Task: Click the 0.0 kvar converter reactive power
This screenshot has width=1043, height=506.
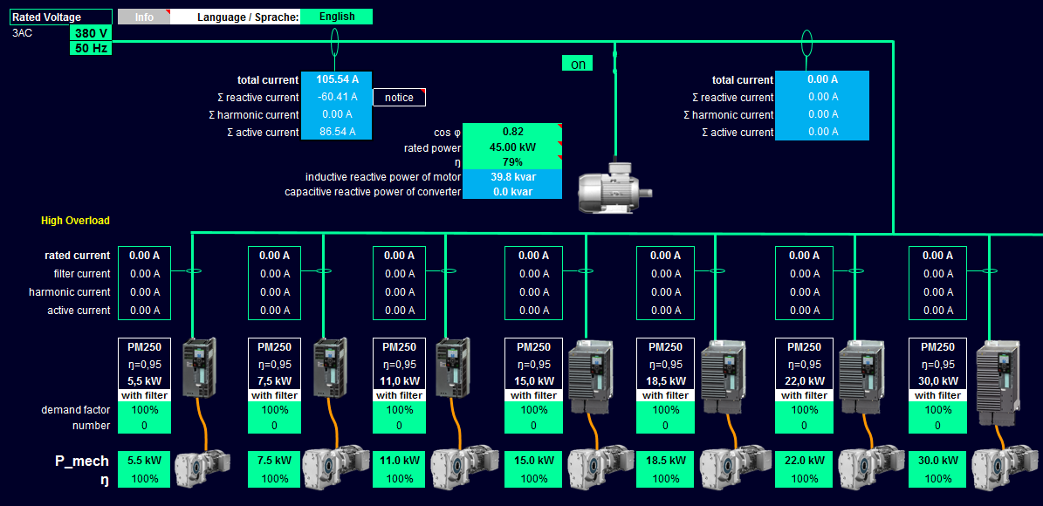Action: point(512,192)
